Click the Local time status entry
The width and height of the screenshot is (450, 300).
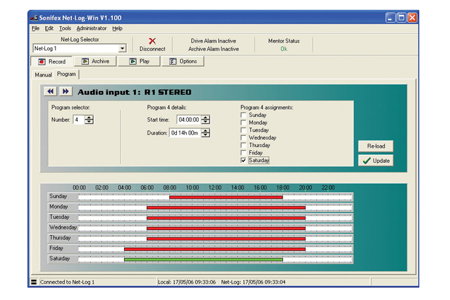pos(187,282)
